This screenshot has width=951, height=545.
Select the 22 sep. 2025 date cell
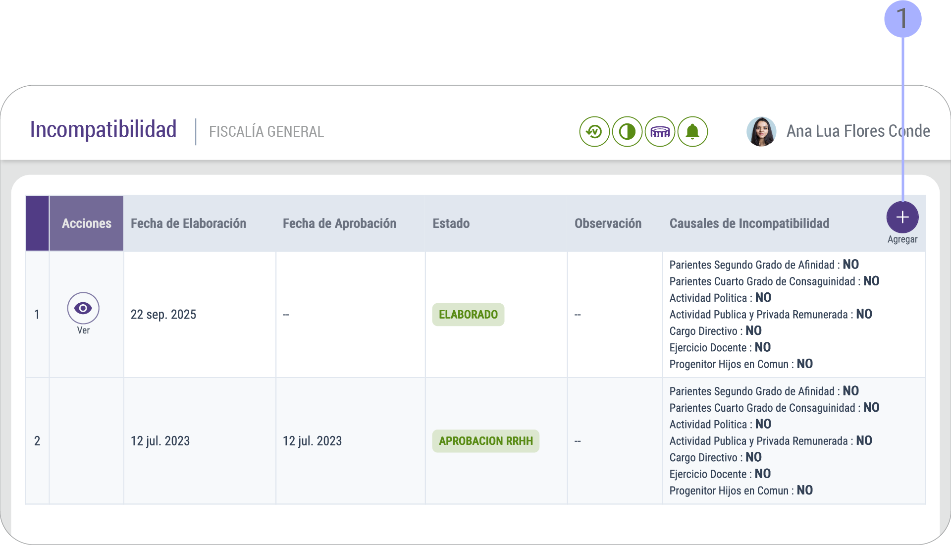point(163,315)
